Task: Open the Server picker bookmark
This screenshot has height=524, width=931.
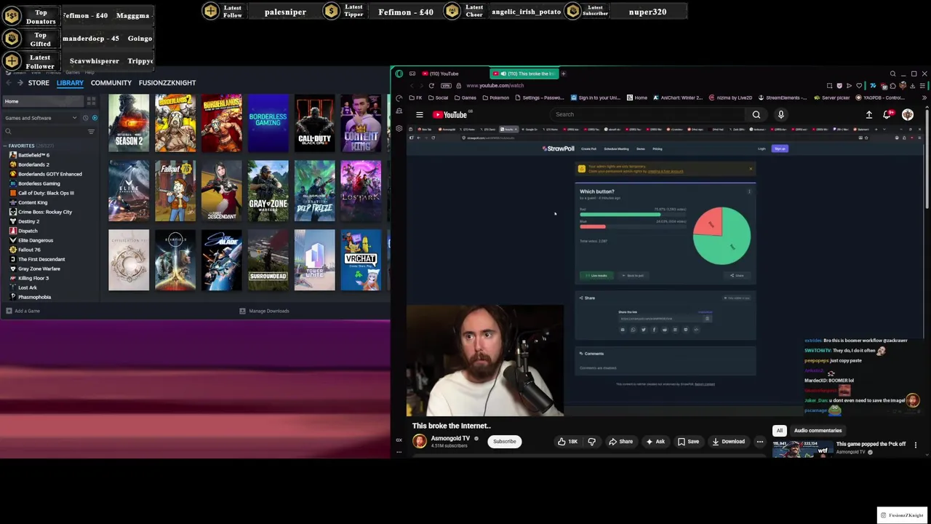Action: (x=832, y=98)
